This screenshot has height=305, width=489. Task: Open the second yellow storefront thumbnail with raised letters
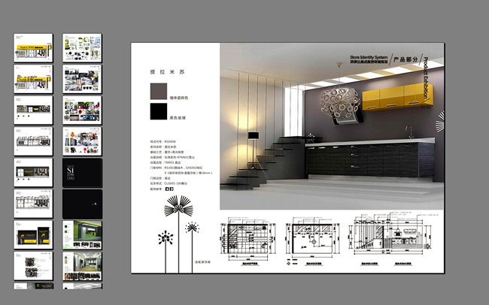click(x=33, y=79)
